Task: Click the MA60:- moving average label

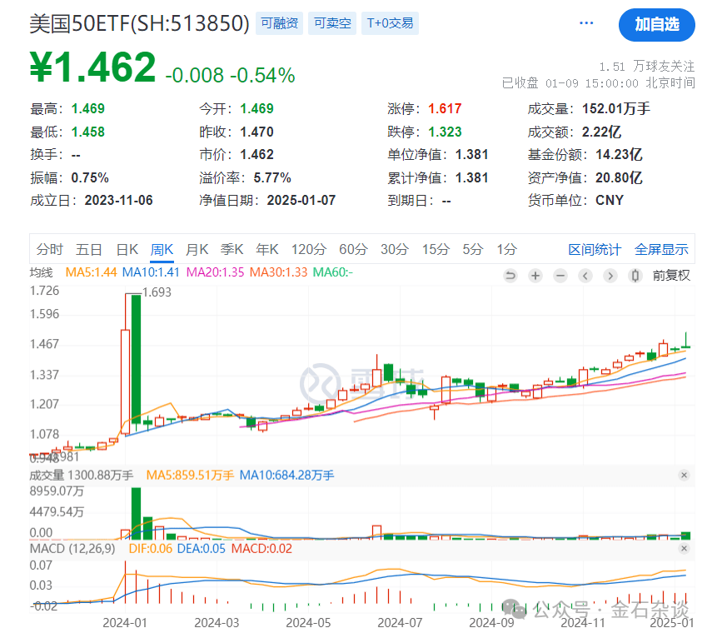Action: (333, 272)
